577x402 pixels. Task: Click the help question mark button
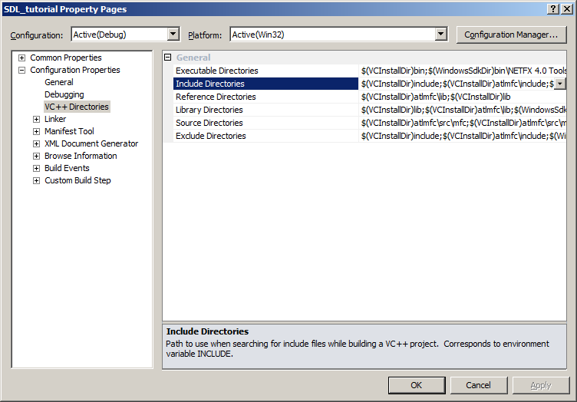pyautogui.click(x=553, y=9)
